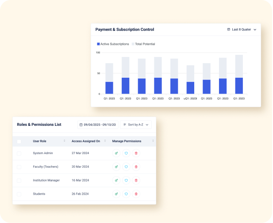Click the Manage Permissions column header
The height and width of the screenshot is (223, 273).
[127, 141]
